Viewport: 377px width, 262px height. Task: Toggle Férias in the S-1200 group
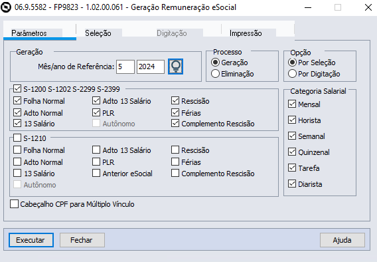[175, 112]
